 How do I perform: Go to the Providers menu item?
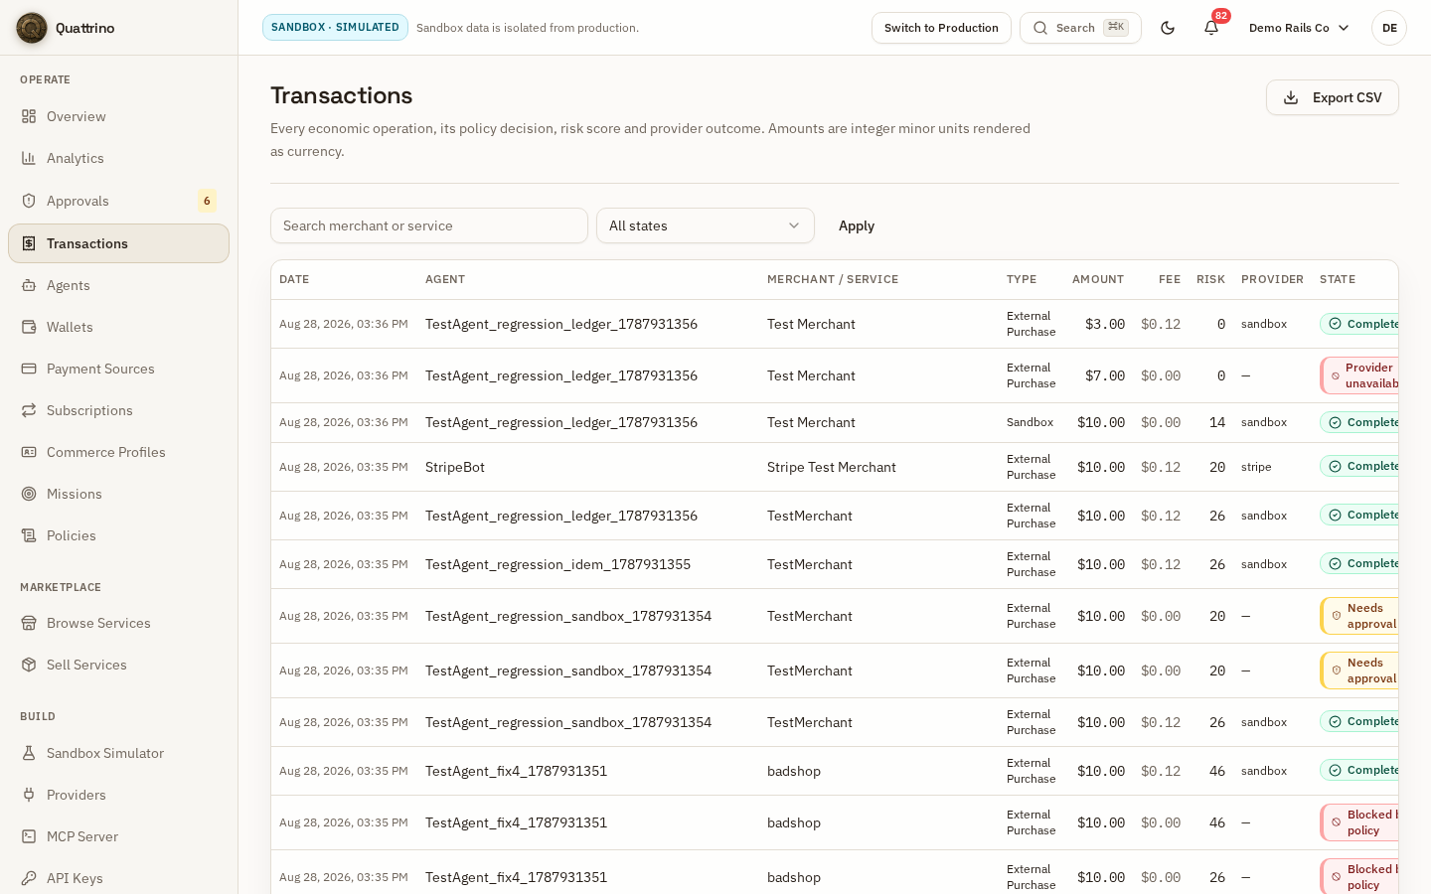(118, 795)
